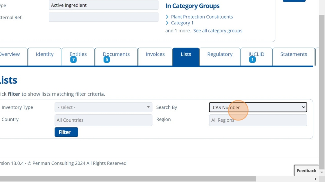Screen dimensions: 325x182
Task: Click the IUCLID count badge 1
Action: [x=252, y=60]
